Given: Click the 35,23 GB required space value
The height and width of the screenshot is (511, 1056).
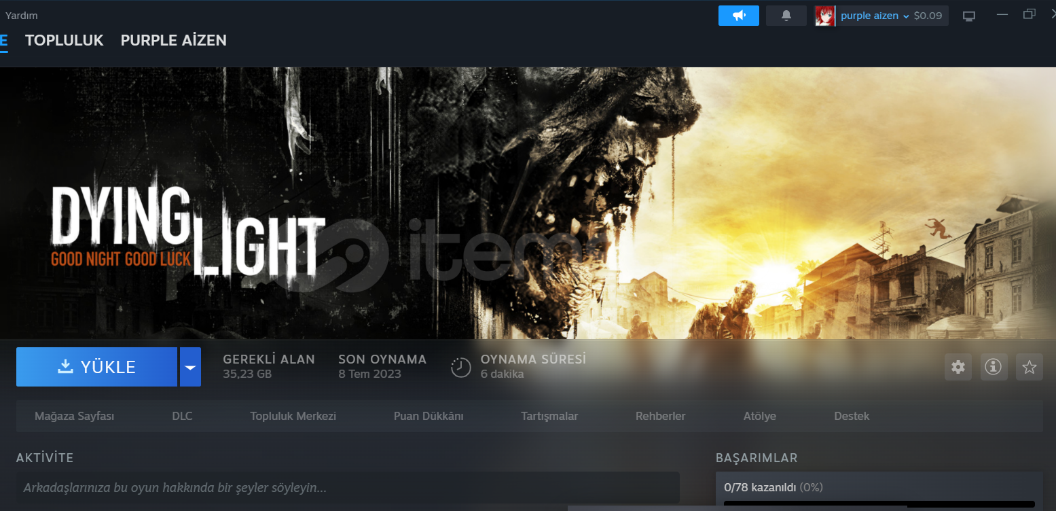Looking at the screenshot, I should click(x=247, y=374).
